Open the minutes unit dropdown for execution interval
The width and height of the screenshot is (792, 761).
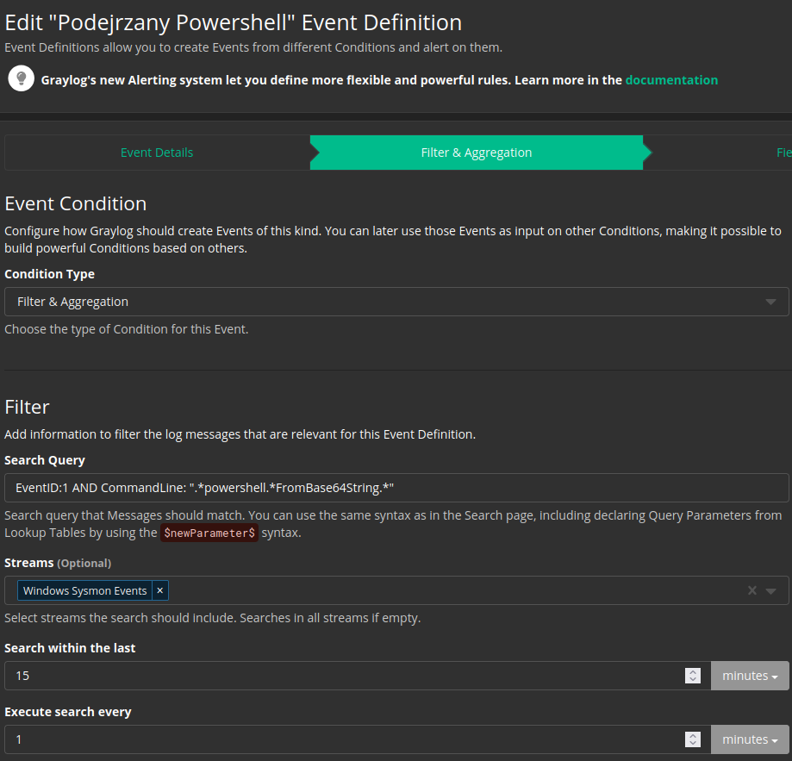[749, 739]
